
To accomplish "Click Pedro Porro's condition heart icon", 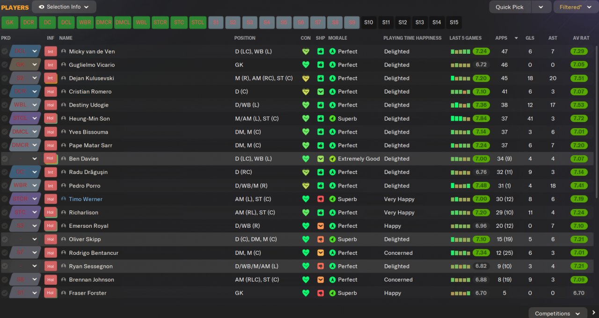I will (306, 186).
